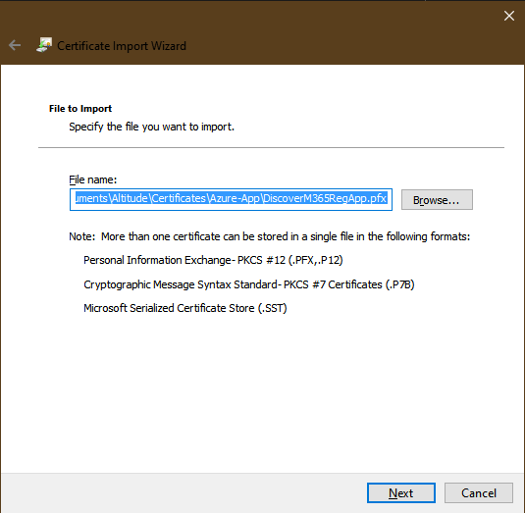This screenshot has width=525, height=513.
Task: Open the Browse... file picker
Action: pos(437,200)
